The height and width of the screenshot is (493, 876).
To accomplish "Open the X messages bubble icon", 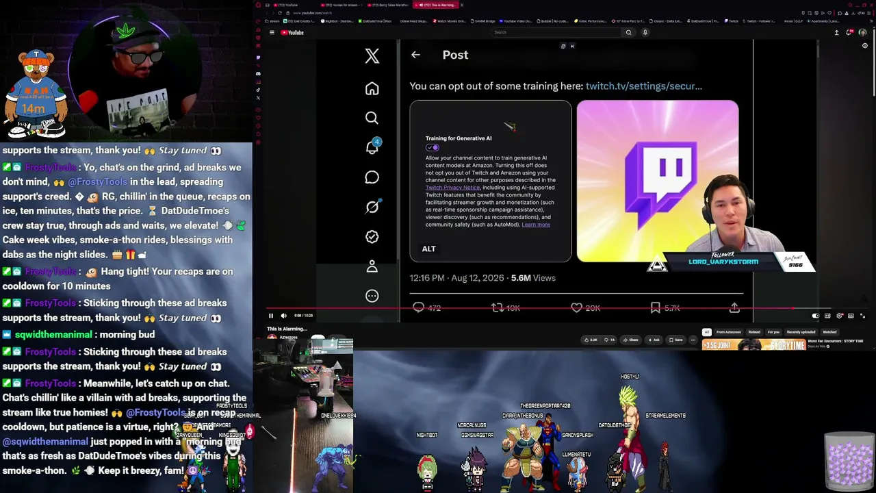I will coord(372,177).
